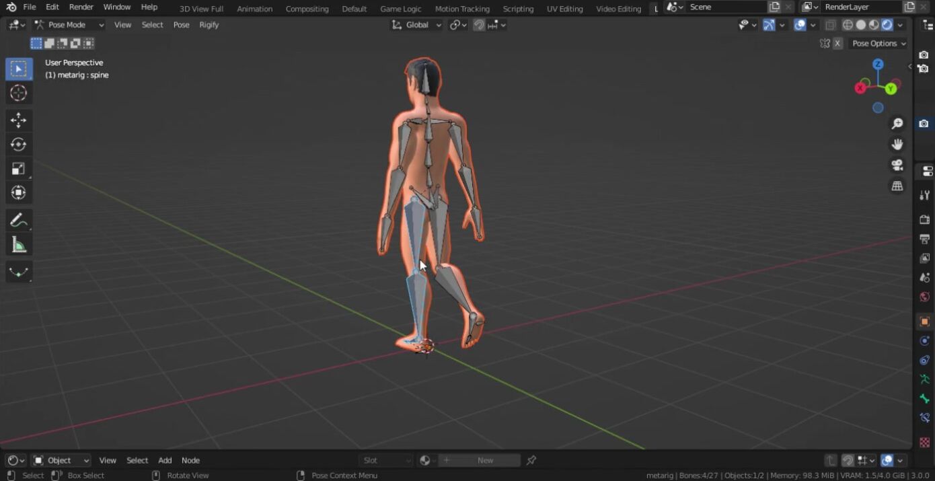Viewport: 935px width, 481px height.
Task: Toggle camera view in viewport
Action: point(897,165)
